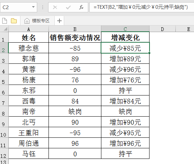Select the cell containing 王重阳
Screen dimensions: 194x164
(28, 132)
